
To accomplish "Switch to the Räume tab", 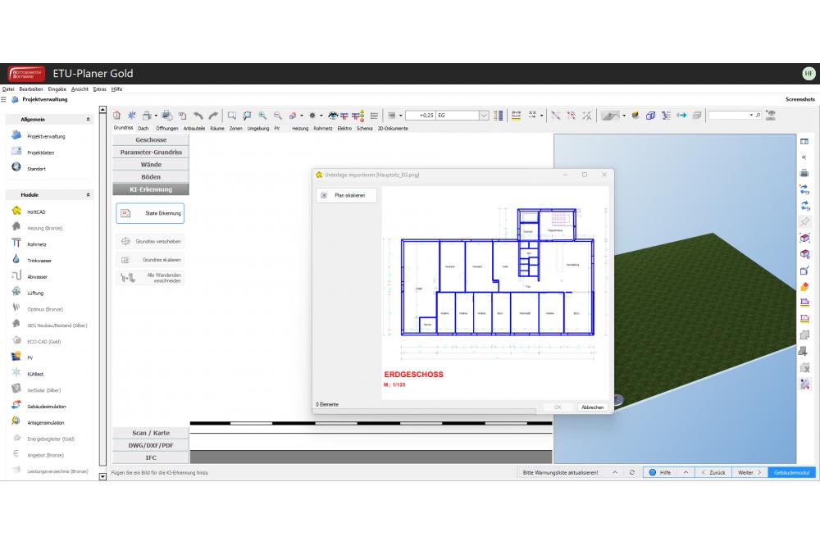I will click(217, 128).
